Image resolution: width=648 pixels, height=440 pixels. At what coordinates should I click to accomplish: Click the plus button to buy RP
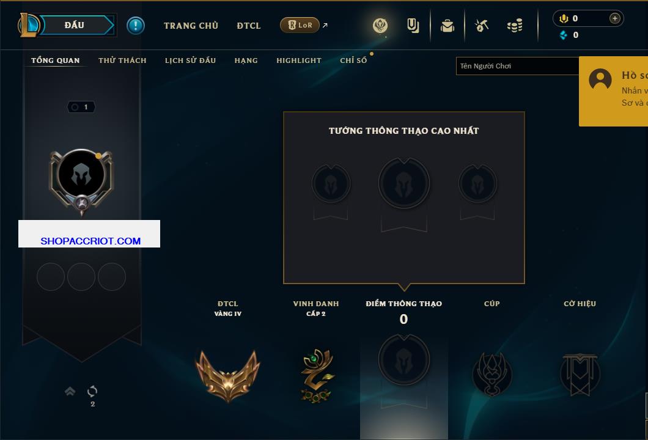pyautogui.click(x=614, y=18)
